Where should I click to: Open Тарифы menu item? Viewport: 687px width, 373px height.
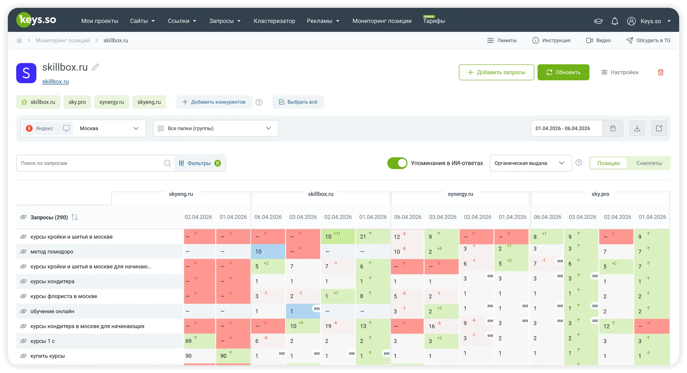[434, 21]
